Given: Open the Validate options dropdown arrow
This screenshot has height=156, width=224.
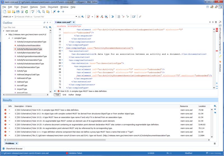Looking at the screenshot, I should (92, 17).
